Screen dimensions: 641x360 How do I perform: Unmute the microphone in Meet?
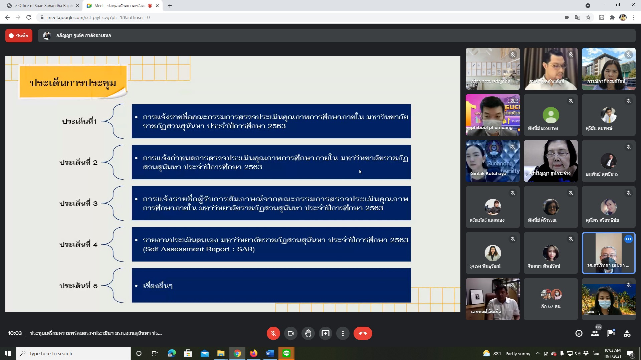[x=273, y=333]
